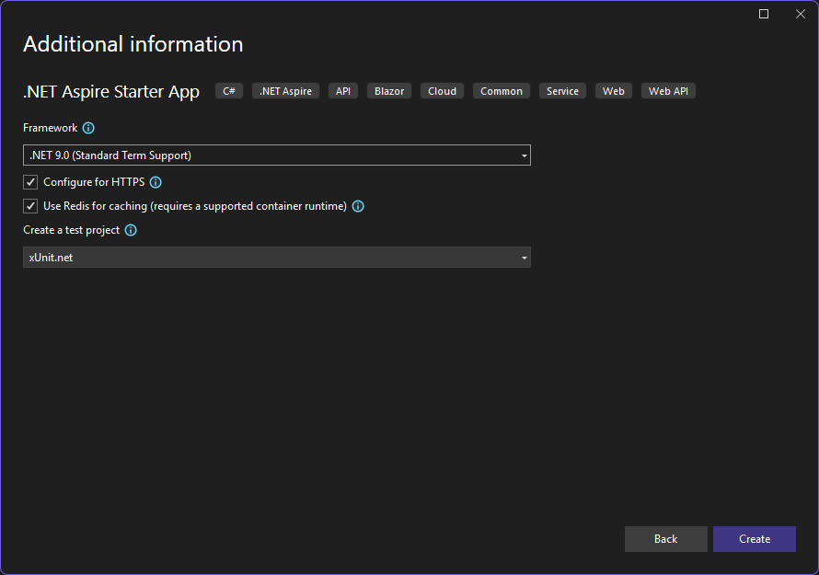Open the Framework dropdown
Screen dimensions: 819x575
point(277,155)
